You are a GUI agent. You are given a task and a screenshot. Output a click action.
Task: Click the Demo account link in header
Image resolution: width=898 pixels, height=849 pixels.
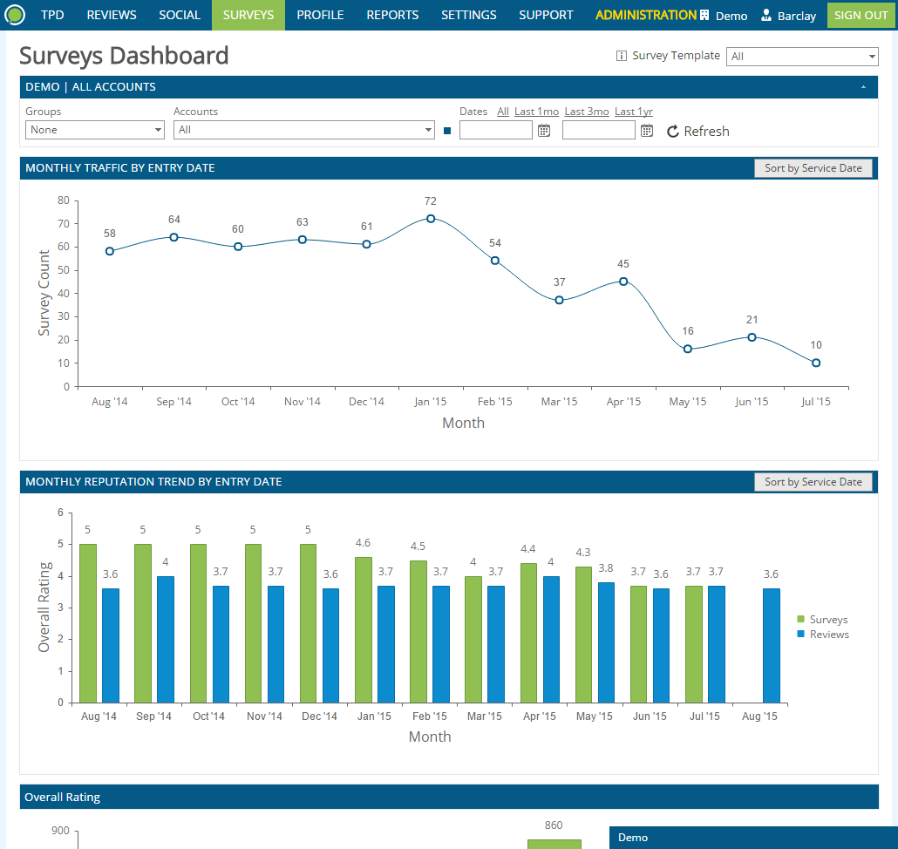(x=731, y=16)
